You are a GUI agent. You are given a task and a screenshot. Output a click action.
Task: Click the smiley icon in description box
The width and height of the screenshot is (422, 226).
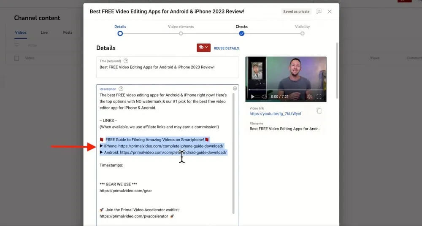[235, 89]
